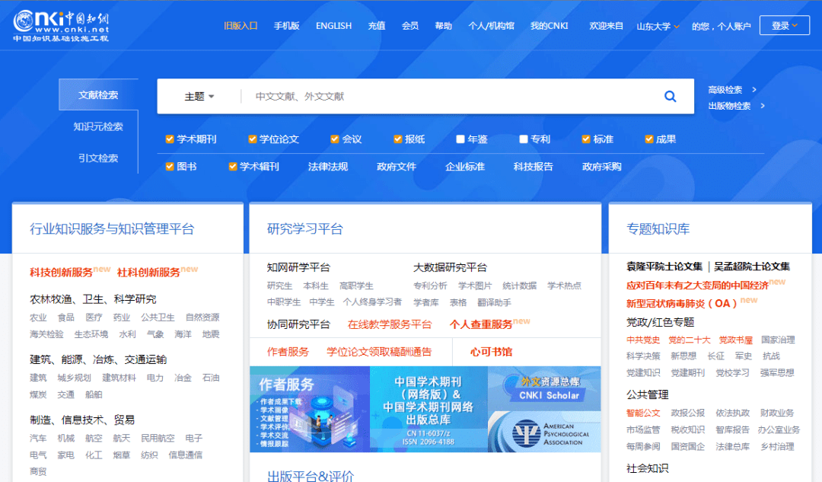The image size is (822, 482).
Task: Click the American Psychological Association banner
Action: (x=544, y=432)
